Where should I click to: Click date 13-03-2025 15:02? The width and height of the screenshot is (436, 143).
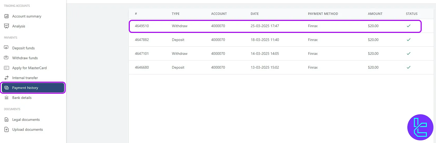265,67
